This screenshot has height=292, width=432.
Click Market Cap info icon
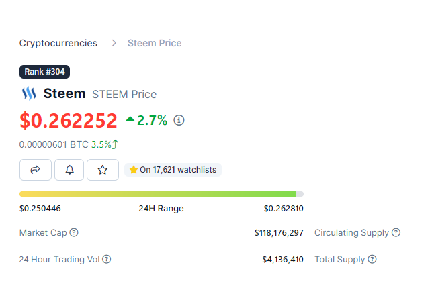click(x=74, y=232)
